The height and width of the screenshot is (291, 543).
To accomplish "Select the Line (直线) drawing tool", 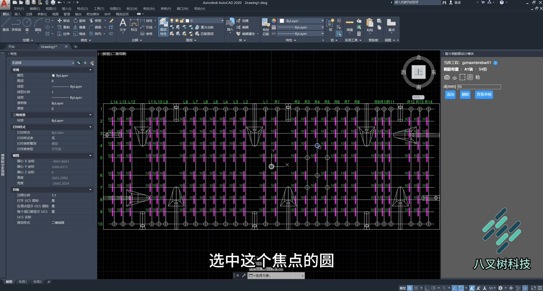I will (x=5, y=25).
